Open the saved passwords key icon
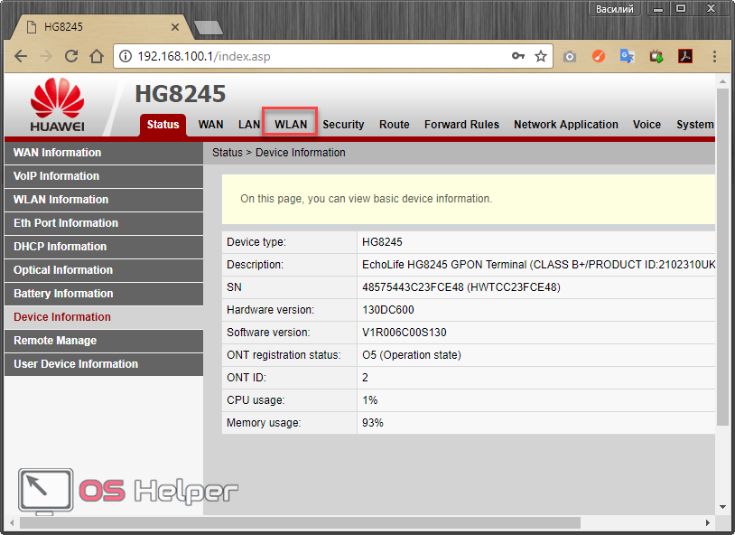 tap(518, 56)
